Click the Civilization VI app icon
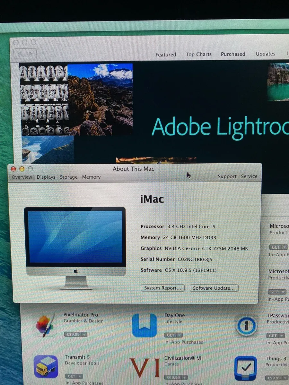Image resolution: width=289 pixels, height=385 pixels. tap(144, 368)
